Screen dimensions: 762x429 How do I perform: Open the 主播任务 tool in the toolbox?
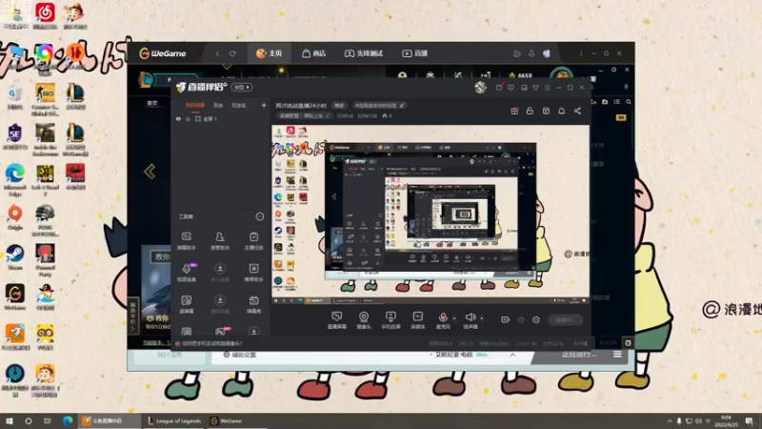[253, 241]
